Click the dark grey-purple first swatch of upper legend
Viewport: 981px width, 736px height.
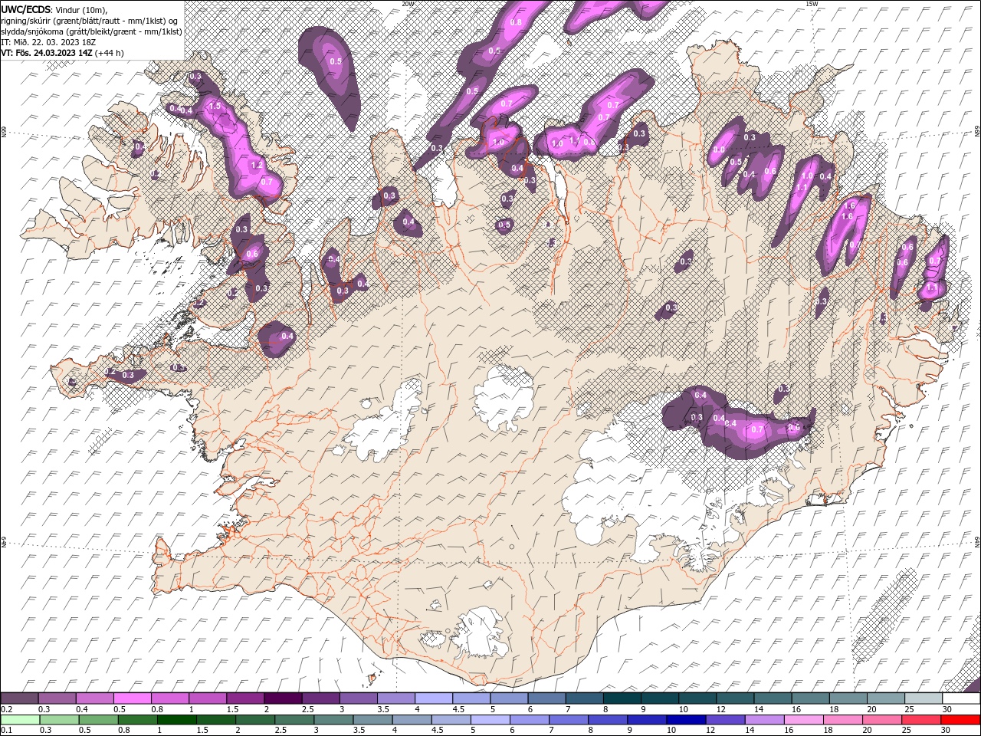(20, 698)
